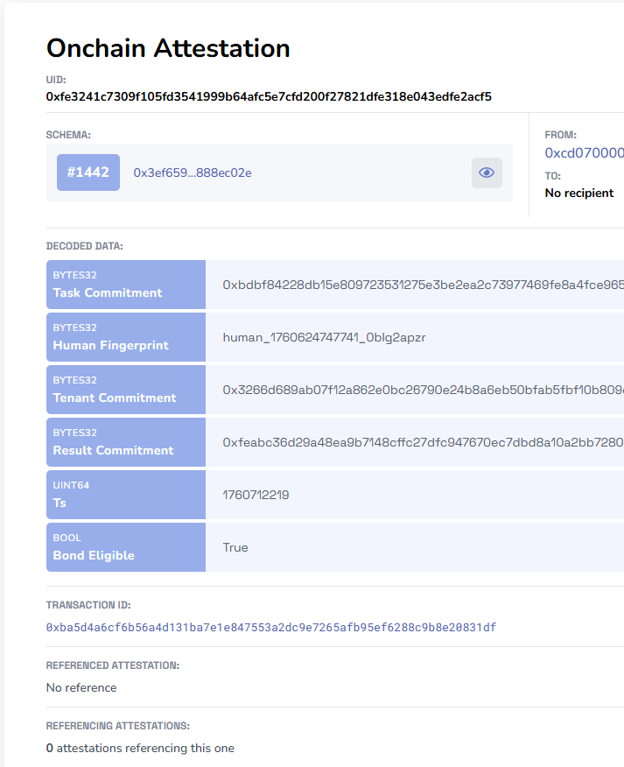This screenshot has width=624, height=767.
Task: Click the 0 attestations referencing this one text
Action: (140, 748)
